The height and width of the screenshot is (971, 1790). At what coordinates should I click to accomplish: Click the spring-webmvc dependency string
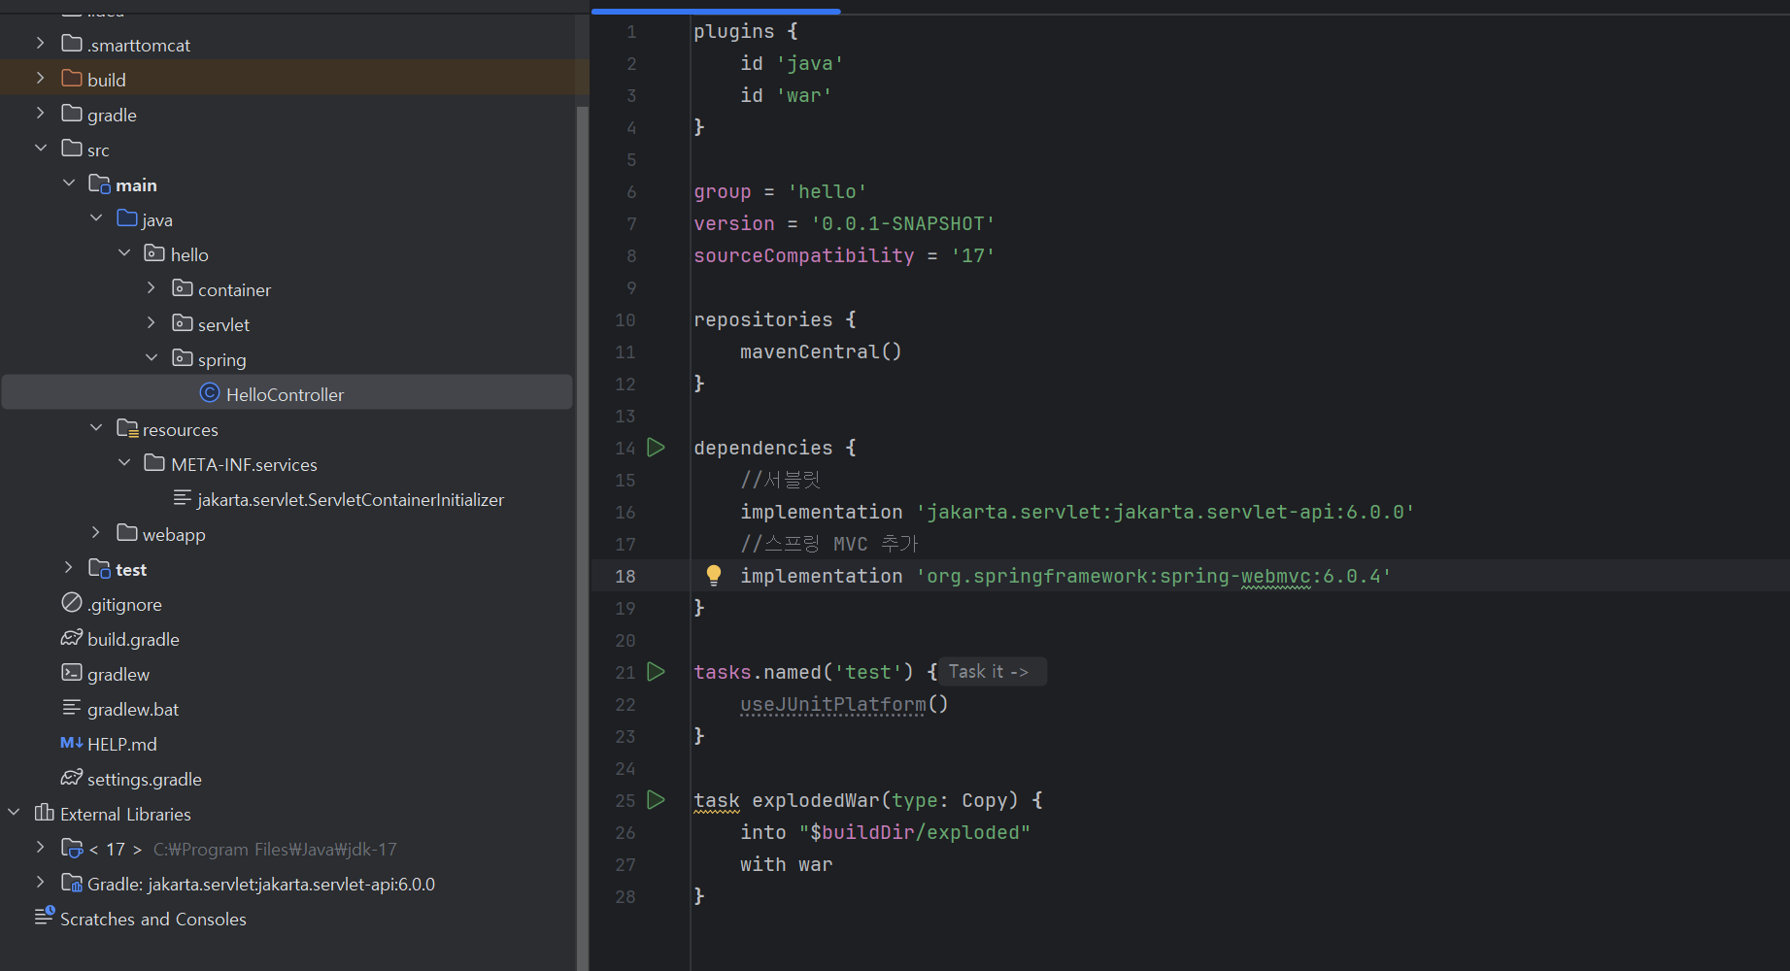1154,576
